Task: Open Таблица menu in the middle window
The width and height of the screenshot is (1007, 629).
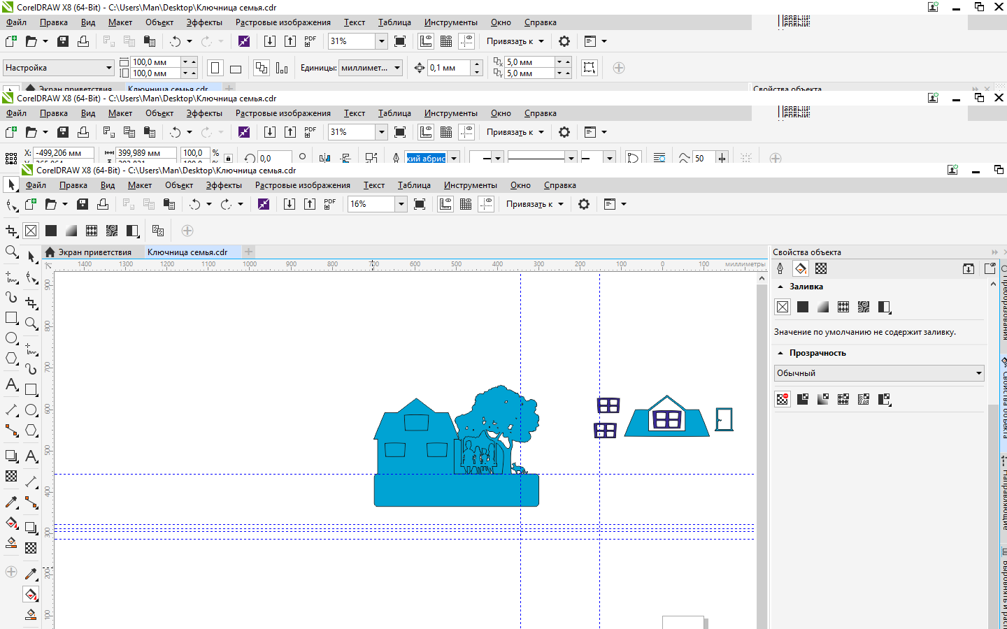Action: pos(394,113)
